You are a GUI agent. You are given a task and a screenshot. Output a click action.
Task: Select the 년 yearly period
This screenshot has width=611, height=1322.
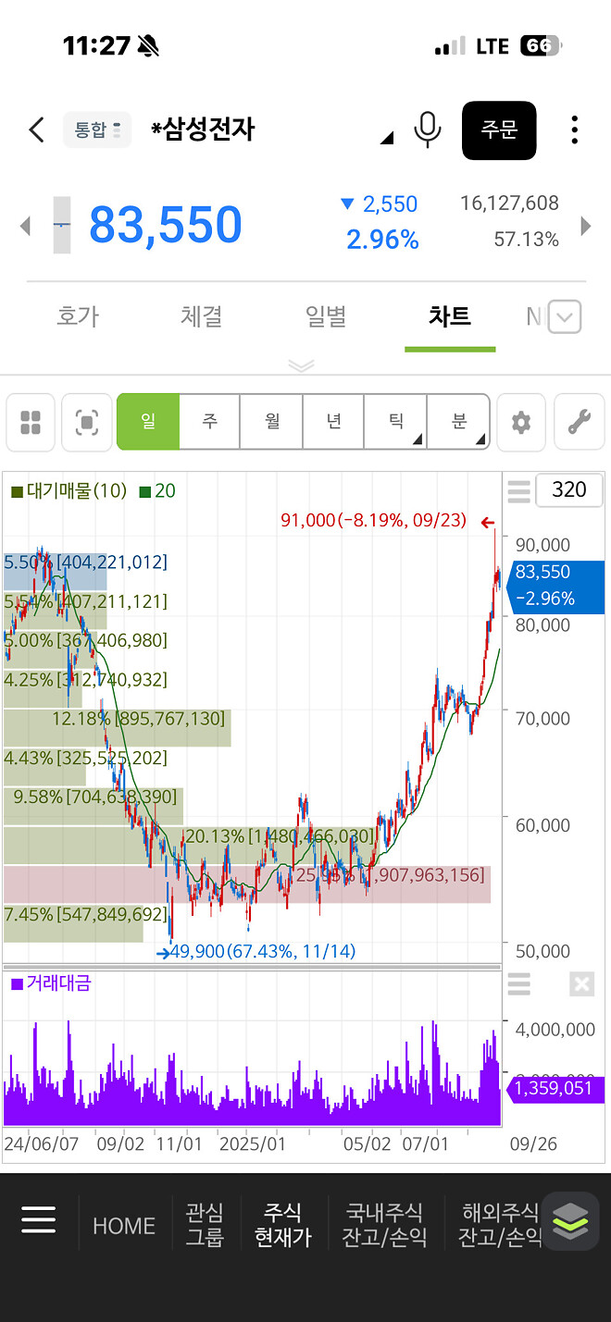pos(334,422)
